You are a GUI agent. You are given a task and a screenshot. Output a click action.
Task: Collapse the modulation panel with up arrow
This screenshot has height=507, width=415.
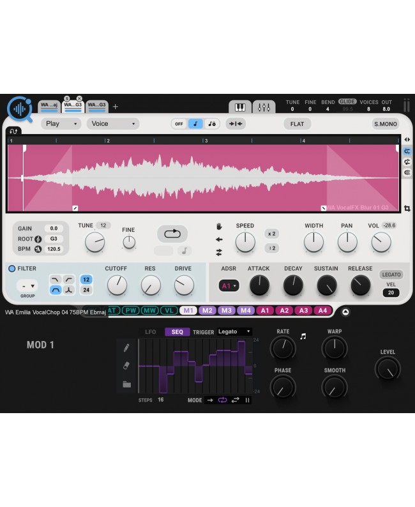[x=345, y=312]
